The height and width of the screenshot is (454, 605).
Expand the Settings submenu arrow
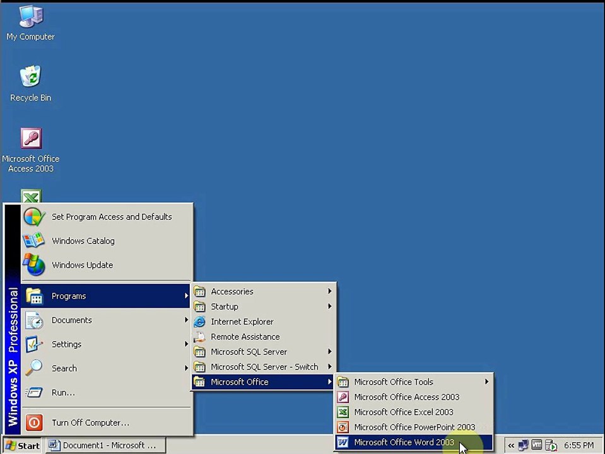186,344
